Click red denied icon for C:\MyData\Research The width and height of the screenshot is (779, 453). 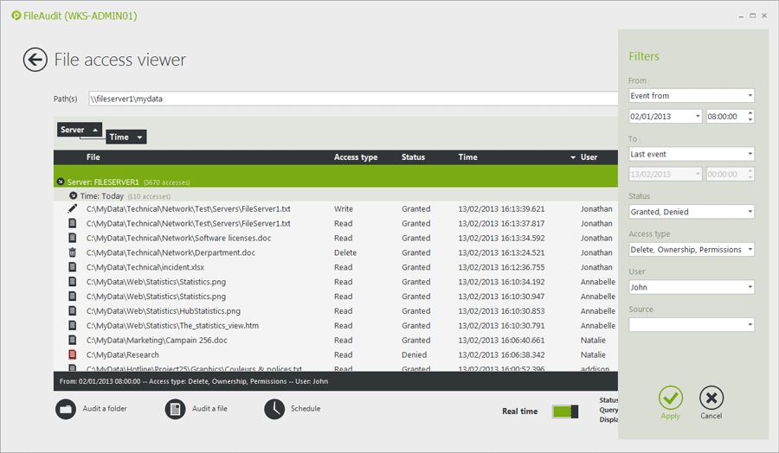73,354
